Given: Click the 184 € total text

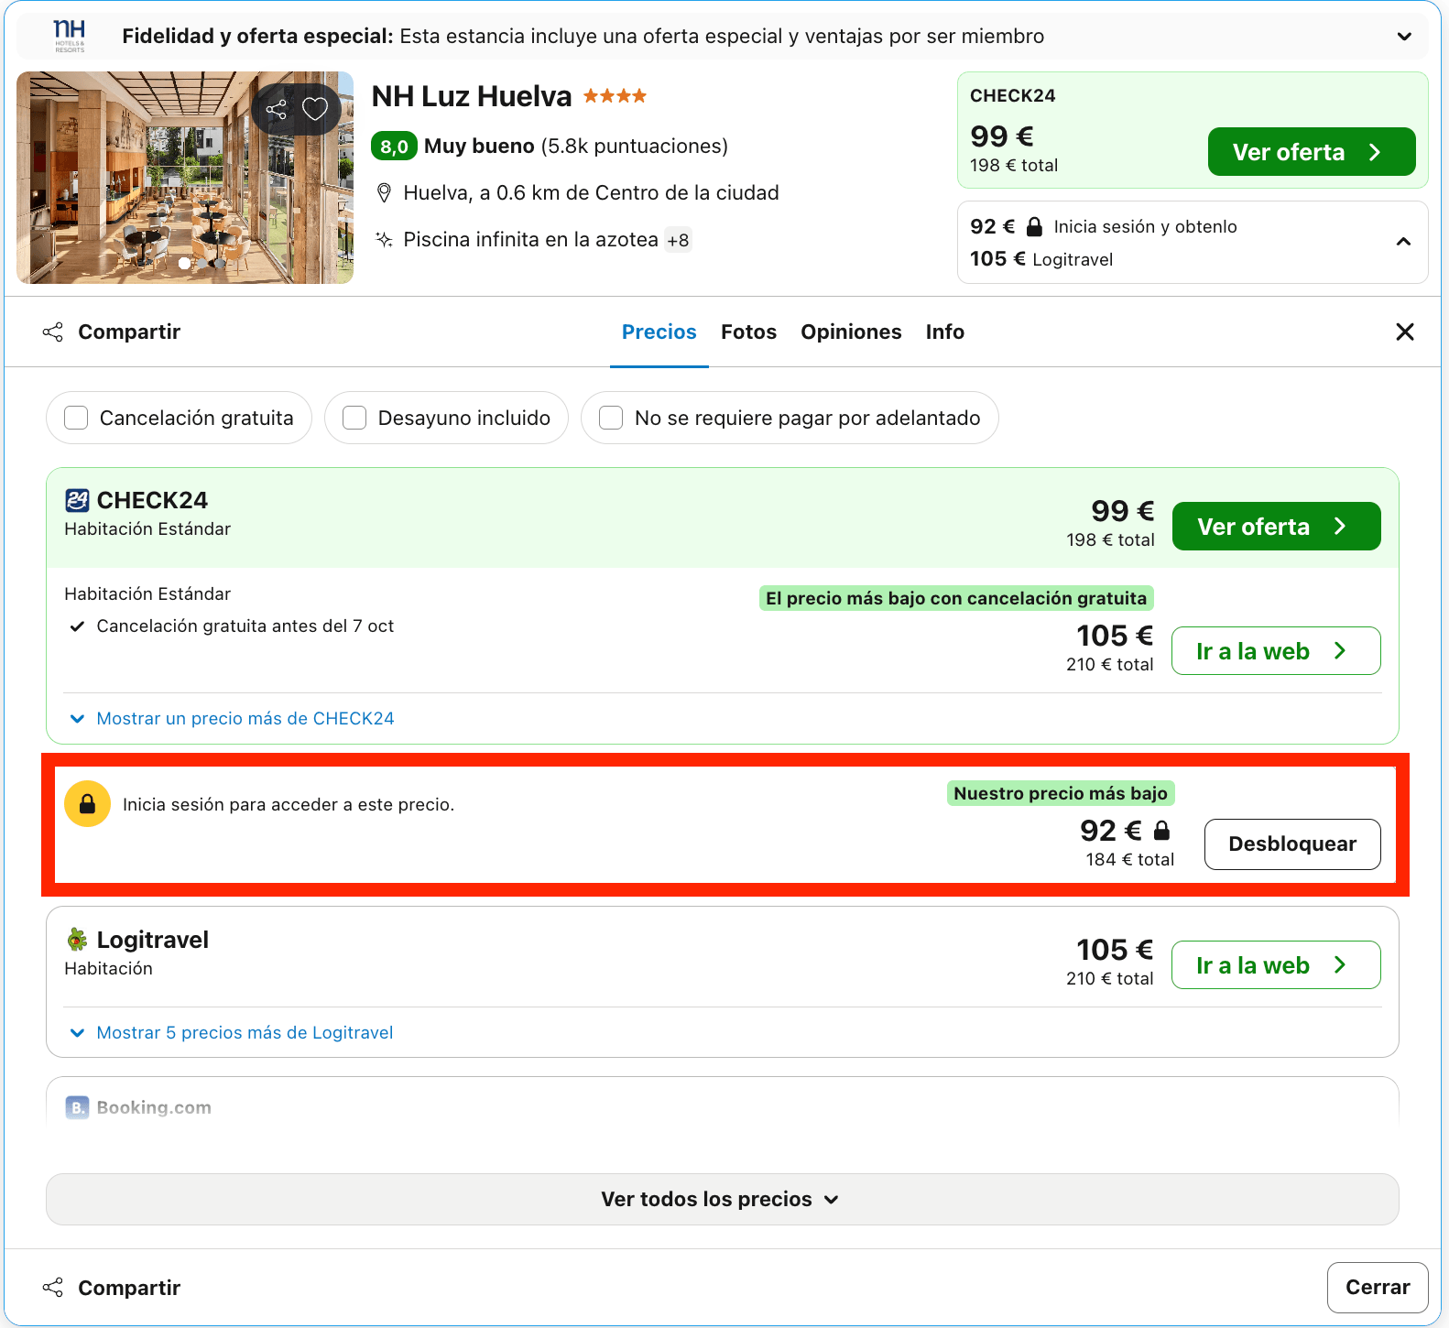Looking at the screenshot, I should 1130,860.
